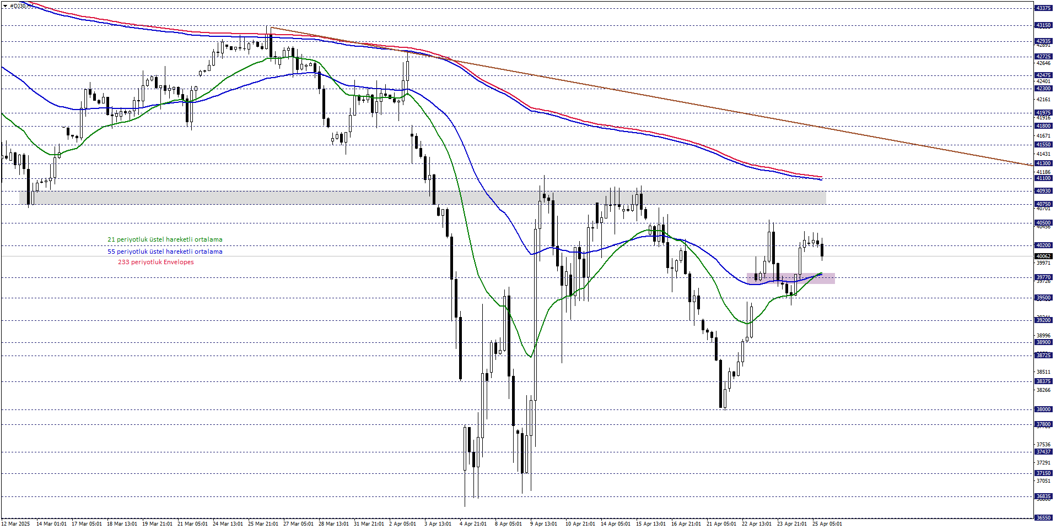The height and width of the screenshot is (530, 1056).
Task: Click the 39200 price level label
Action: [1044, 320]
